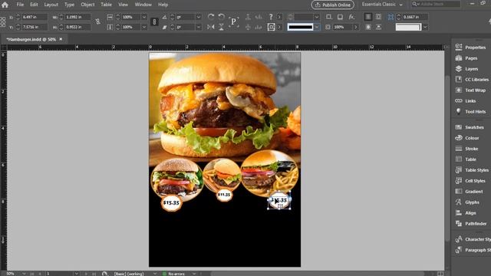Click the X position field

[x=35, y=17]
